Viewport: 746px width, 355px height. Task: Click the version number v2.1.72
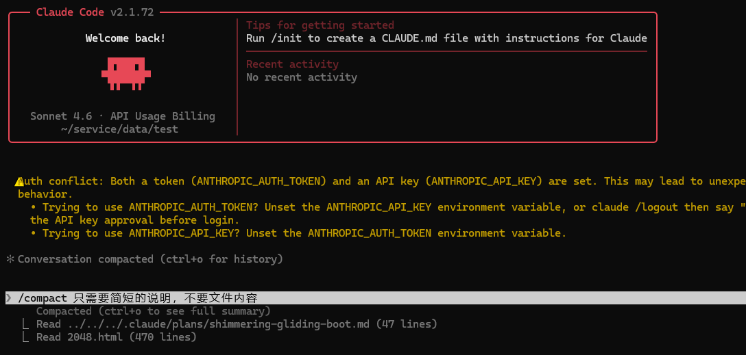coord(132,12)
